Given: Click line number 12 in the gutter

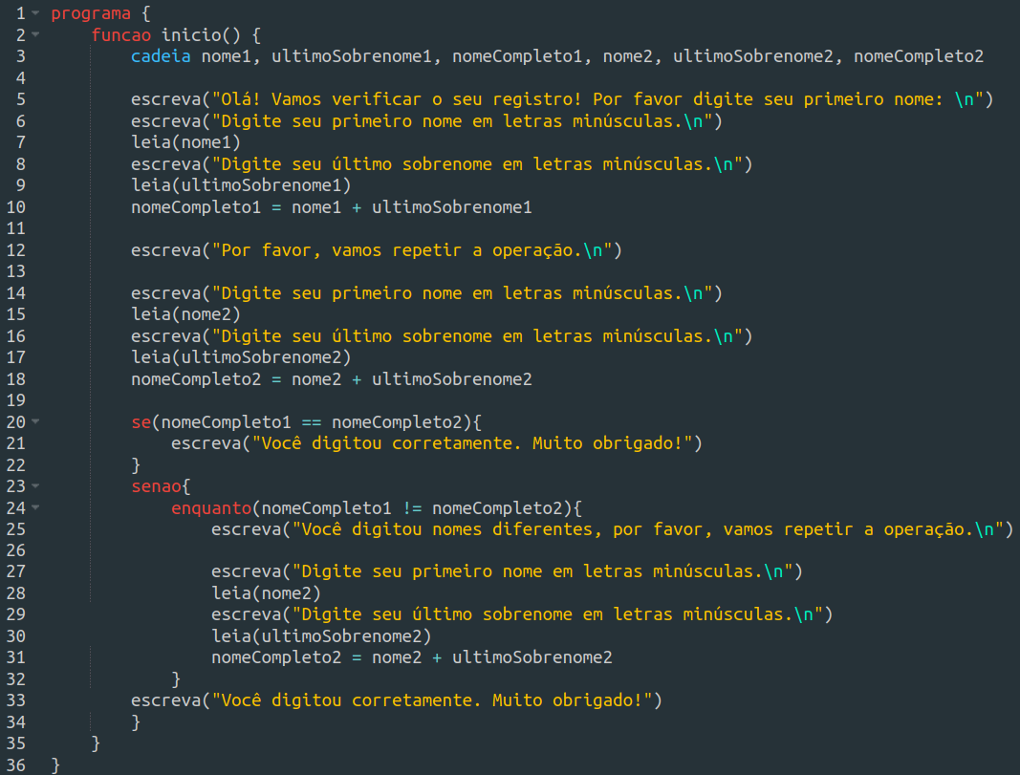Looking at the screenshot, I should (x=16, y=250).
